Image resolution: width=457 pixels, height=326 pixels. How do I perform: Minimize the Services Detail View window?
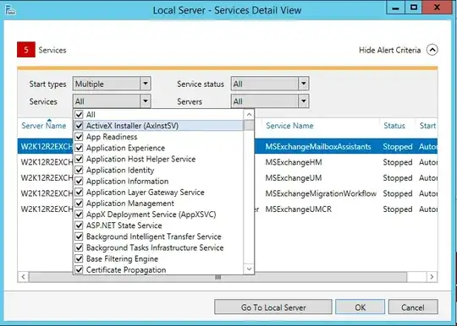coord(395,8)
